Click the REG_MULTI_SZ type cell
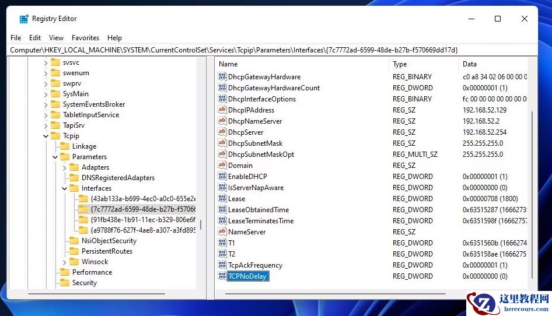This screenshot has width=552, height=316. click(x=415, y=154)
